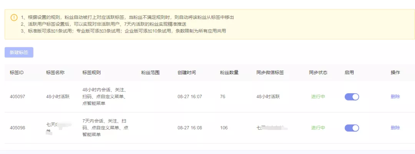Click the 48小时活跃 tag name cell

(58, 97)
